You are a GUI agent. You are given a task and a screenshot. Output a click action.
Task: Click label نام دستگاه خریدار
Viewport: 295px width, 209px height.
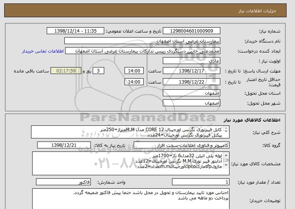(262, 41)
